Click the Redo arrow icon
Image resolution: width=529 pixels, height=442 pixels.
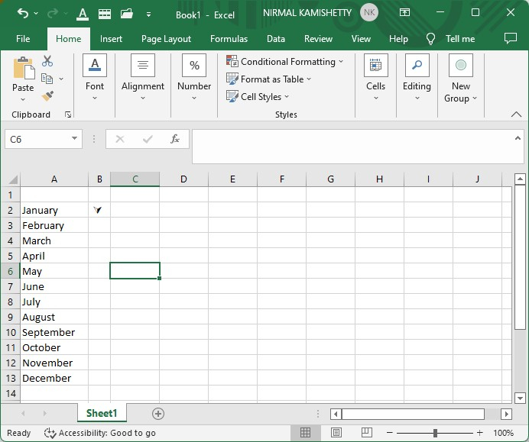pos(53,14)
